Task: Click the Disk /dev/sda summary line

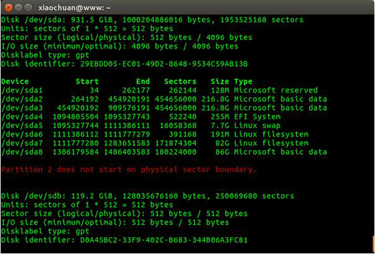Action: pyautogui.click(x=152, y=20)
